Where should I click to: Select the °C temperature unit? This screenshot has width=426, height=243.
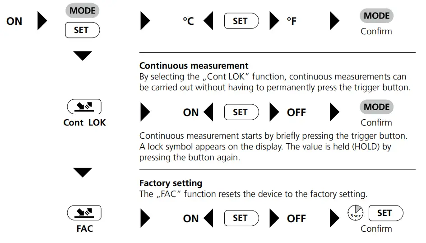click(188, 21)
